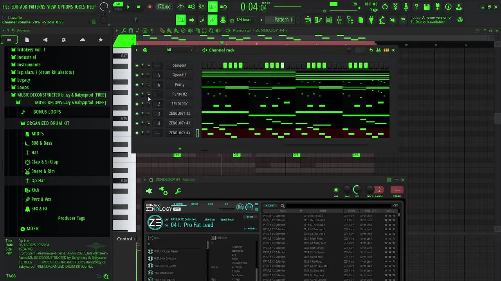This screenshot has width=501, height=281.
Task: Start playback with the play button
Action: pyautogui.click(x=128, y=7)
